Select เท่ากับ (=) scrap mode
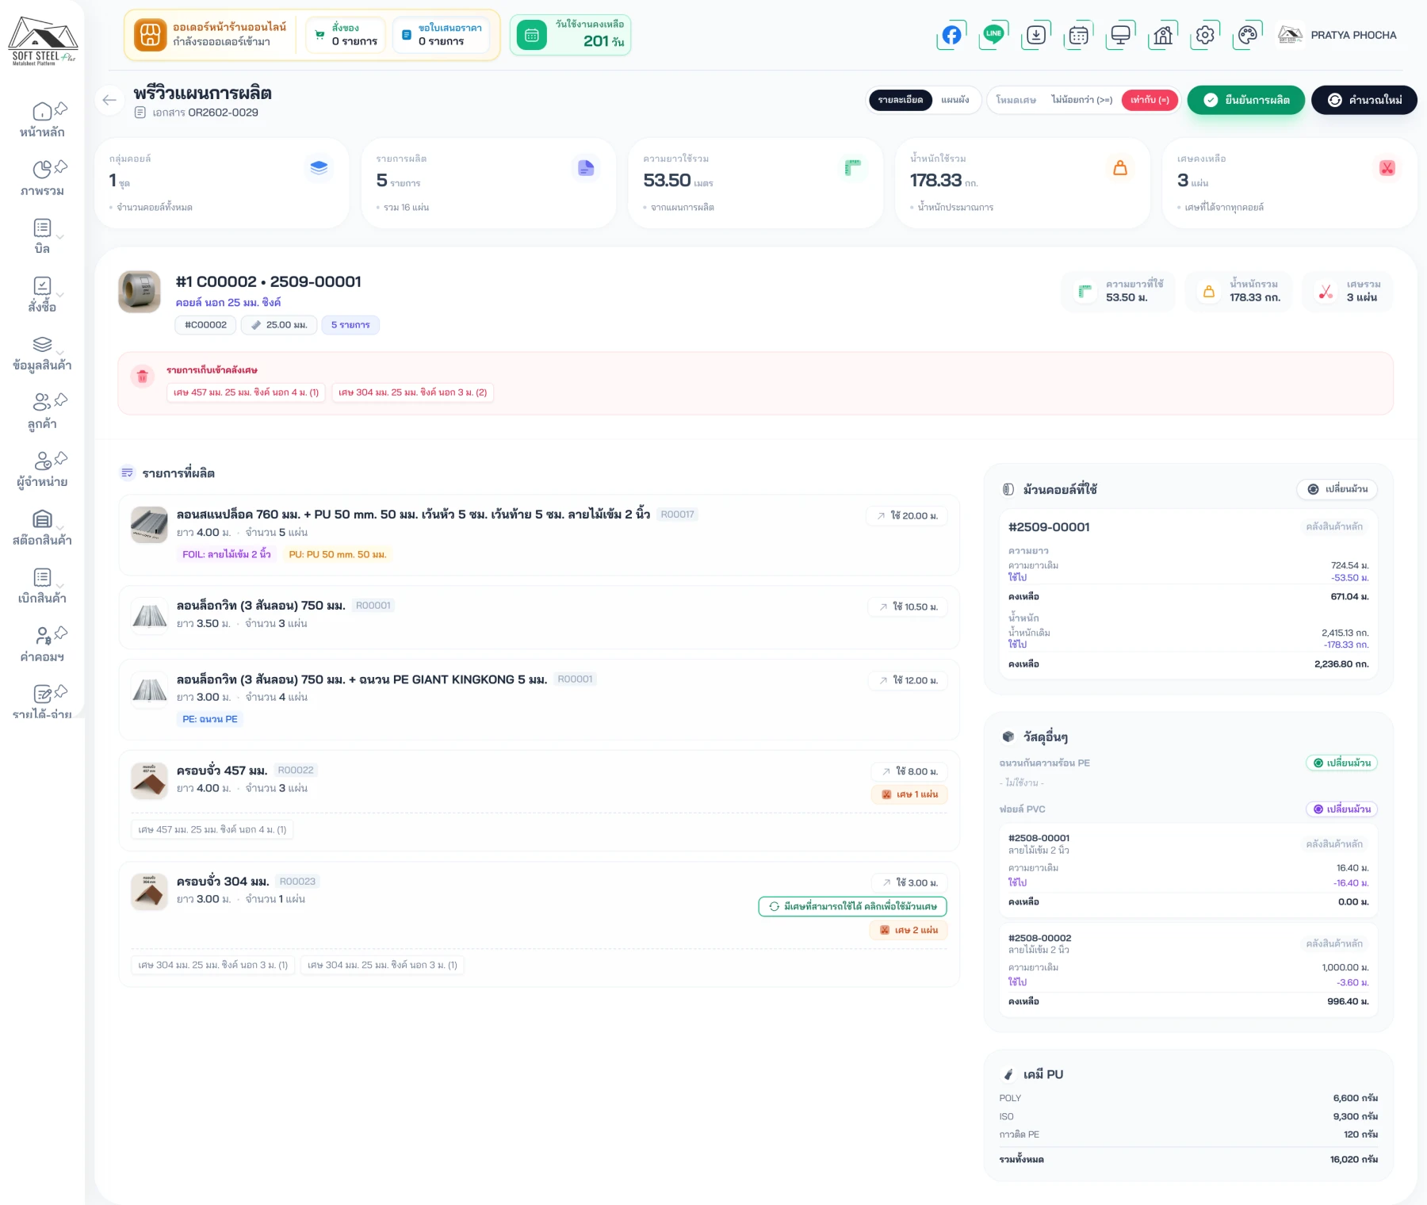1427x1205 pixels. click(1150, 100)
